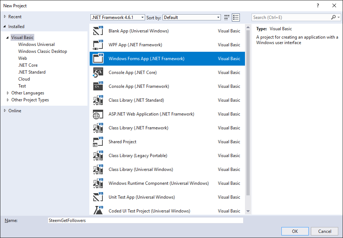Click the Search (Ctrl+E) field
Screen dimensions: 343x238
tap(292, 17)
